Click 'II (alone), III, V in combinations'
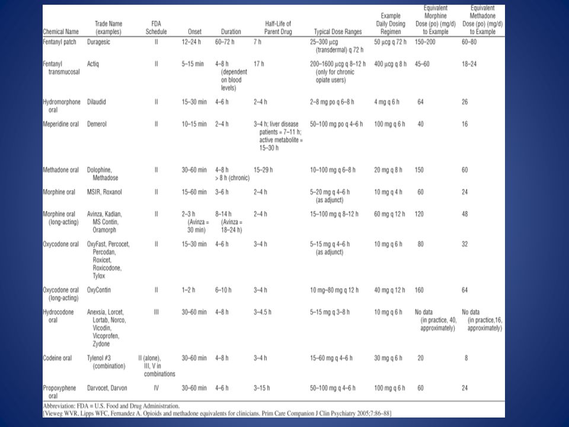The image size is (569, 427). 156,366
